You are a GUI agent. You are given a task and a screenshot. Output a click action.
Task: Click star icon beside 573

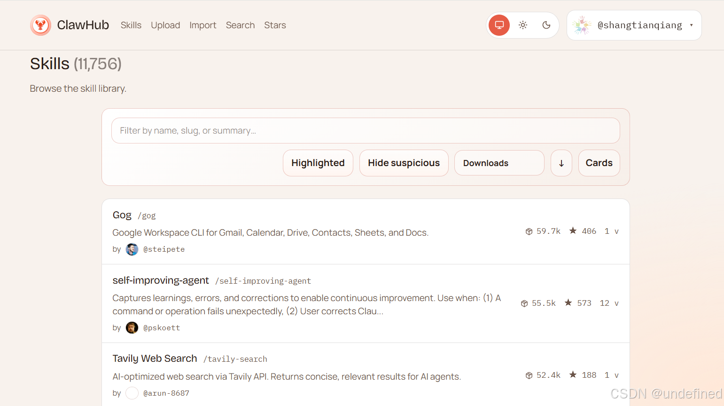pos(568,303)
